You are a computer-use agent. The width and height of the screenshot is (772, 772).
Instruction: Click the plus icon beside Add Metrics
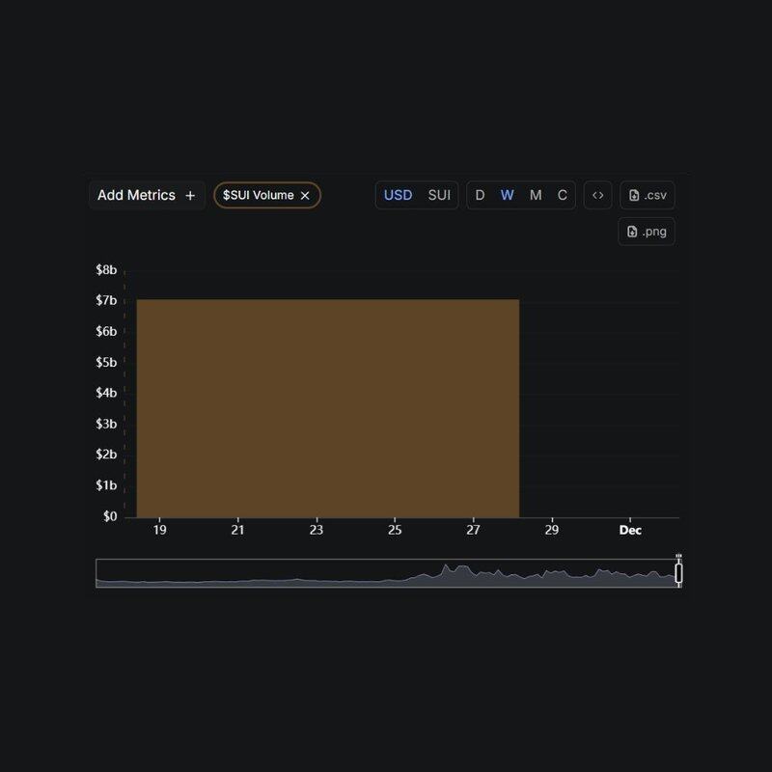(190, 195)
